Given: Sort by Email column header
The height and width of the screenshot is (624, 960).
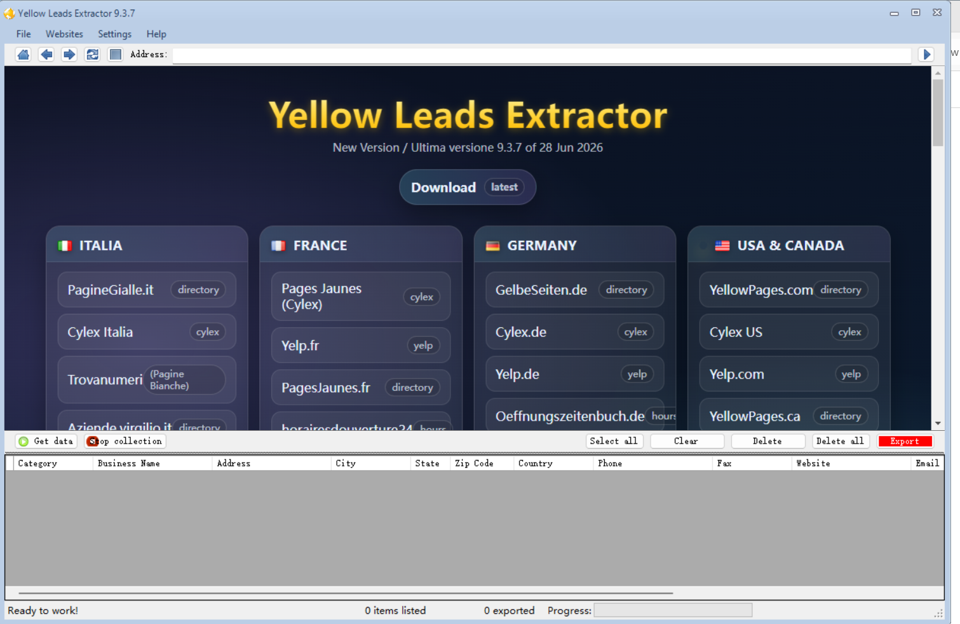Looking at the screenshot, I should click(x=928, y=463).
